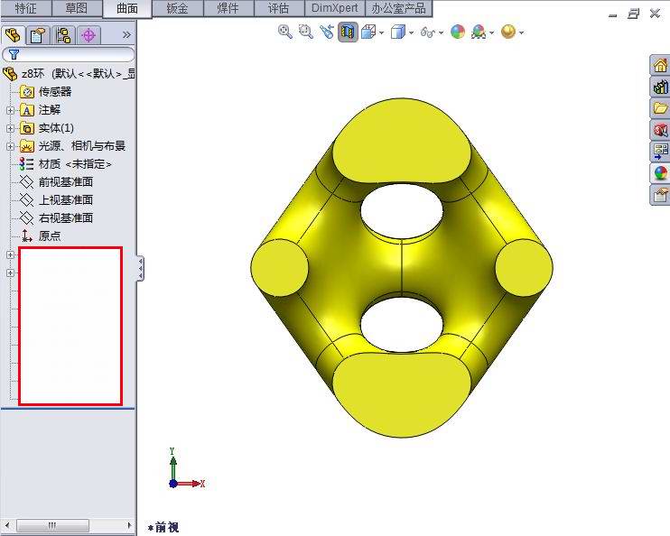Image resolution: width=670 pixels, height=536 pixels.
Task: Select 注解 annotation folder
Action: (x=50, y=110)
